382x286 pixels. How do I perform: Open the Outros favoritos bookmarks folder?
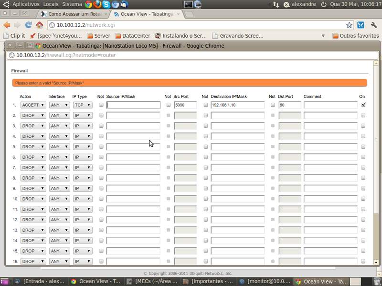coord(356,36)
